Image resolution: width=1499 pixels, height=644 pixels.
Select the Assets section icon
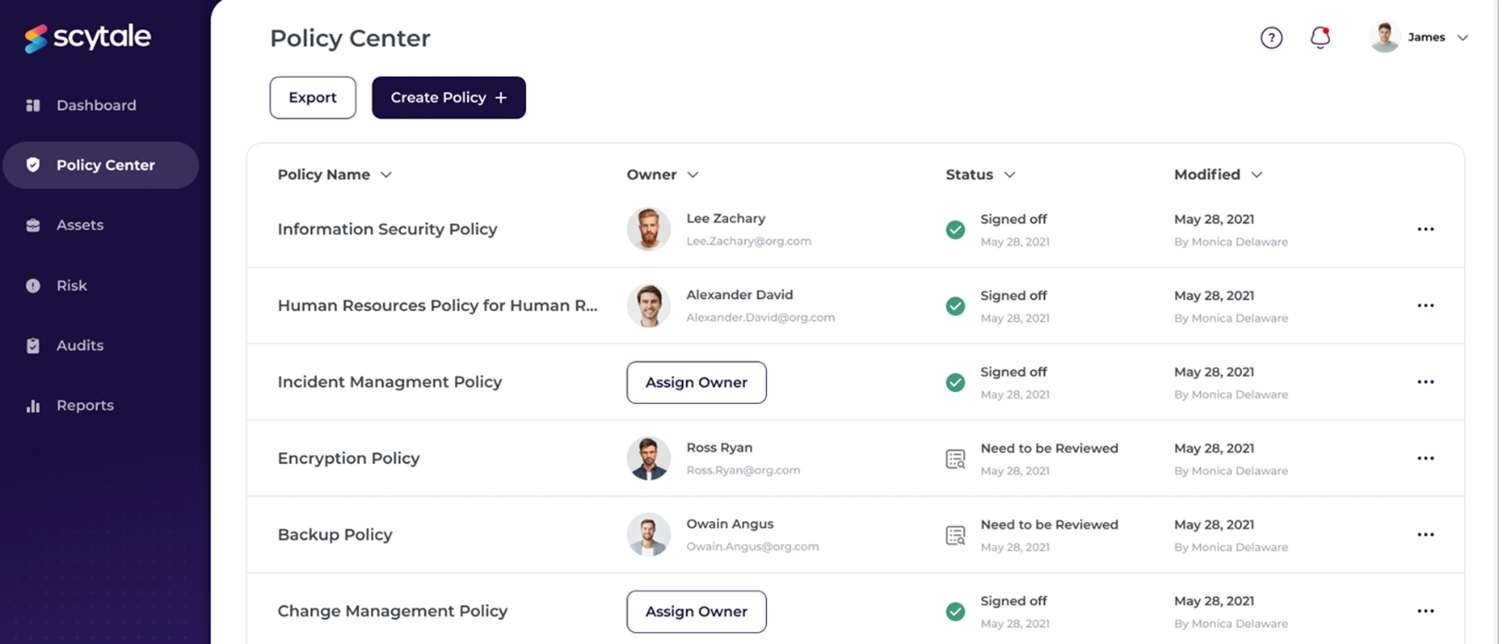[30, 224]
